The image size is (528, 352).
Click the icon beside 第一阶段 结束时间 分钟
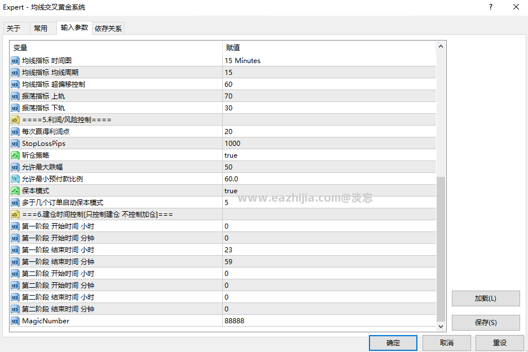pyautogui.click(x=15, y=261)
